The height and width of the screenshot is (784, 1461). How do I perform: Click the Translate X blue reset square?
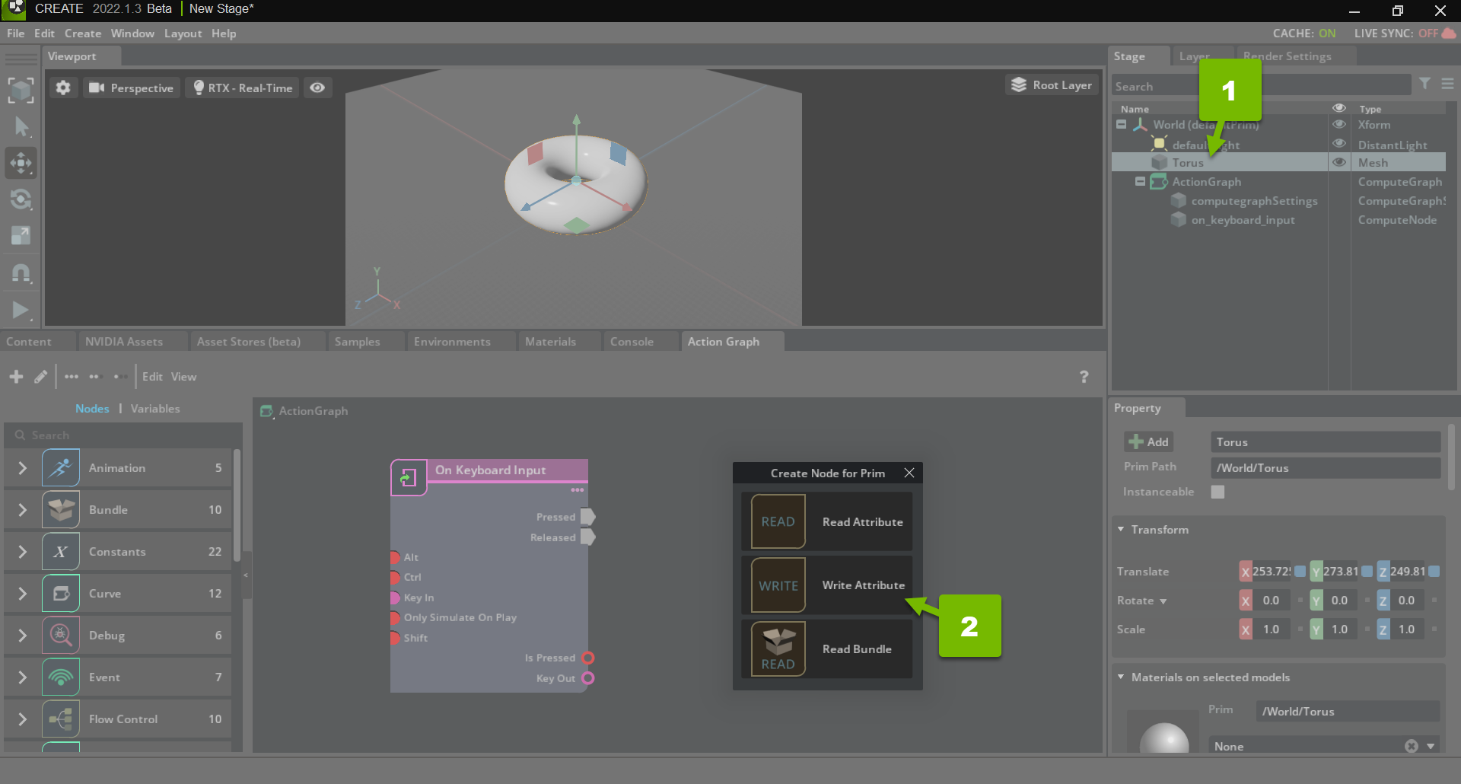[1300, 571]
